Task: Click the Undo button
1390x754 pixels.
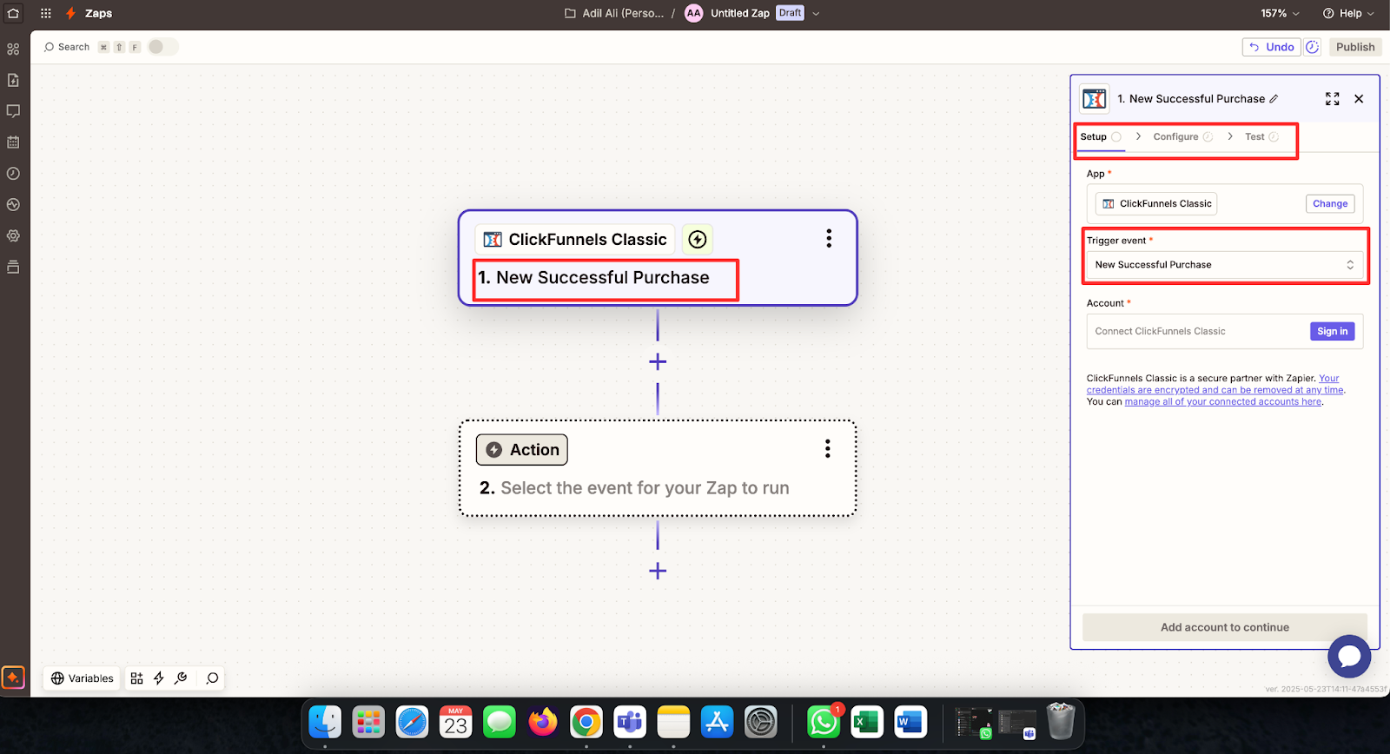Action: click(x=1271, y=47)
